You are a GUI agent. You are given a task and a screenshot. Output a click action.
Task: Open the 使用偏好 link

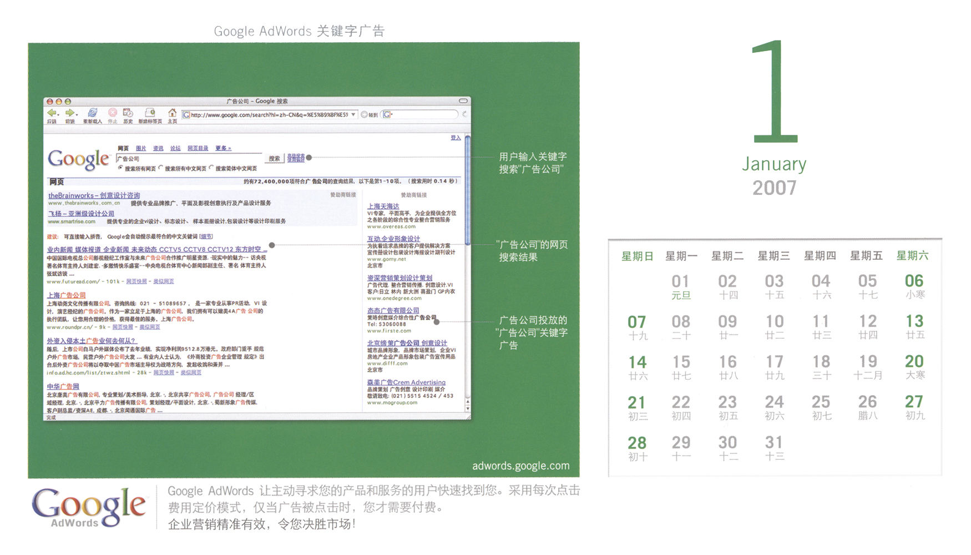pyautogui.click(x=296, y=160)
